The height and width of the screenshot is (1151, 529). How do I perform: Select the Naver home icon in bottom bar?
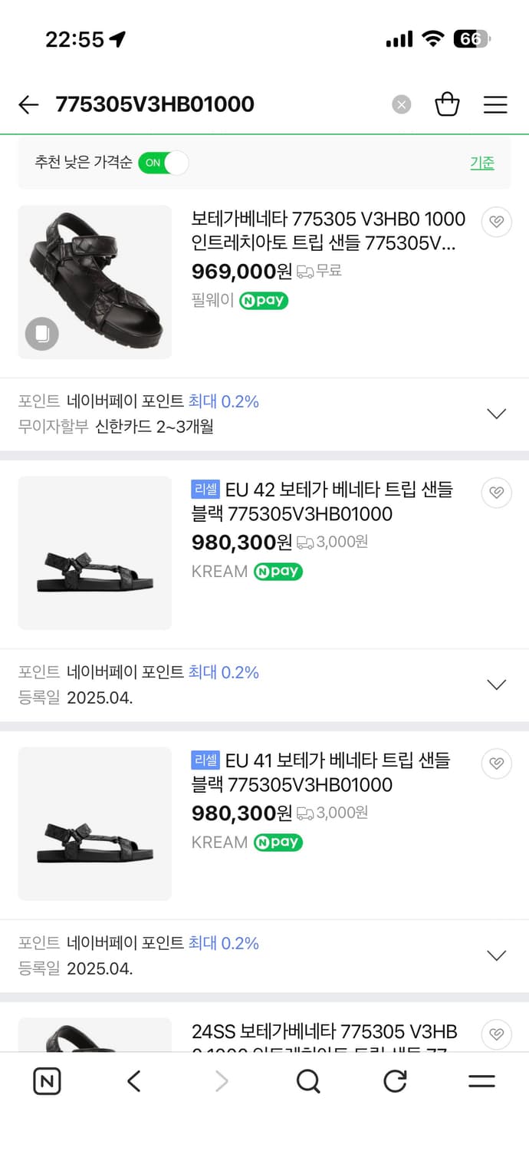pyautogui.click(x=47, y=1081)
